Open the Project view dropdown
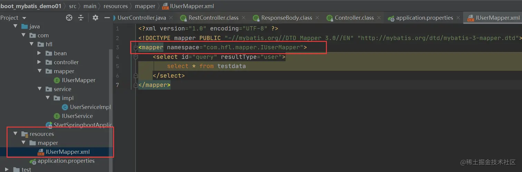 (x=24, y=18)
